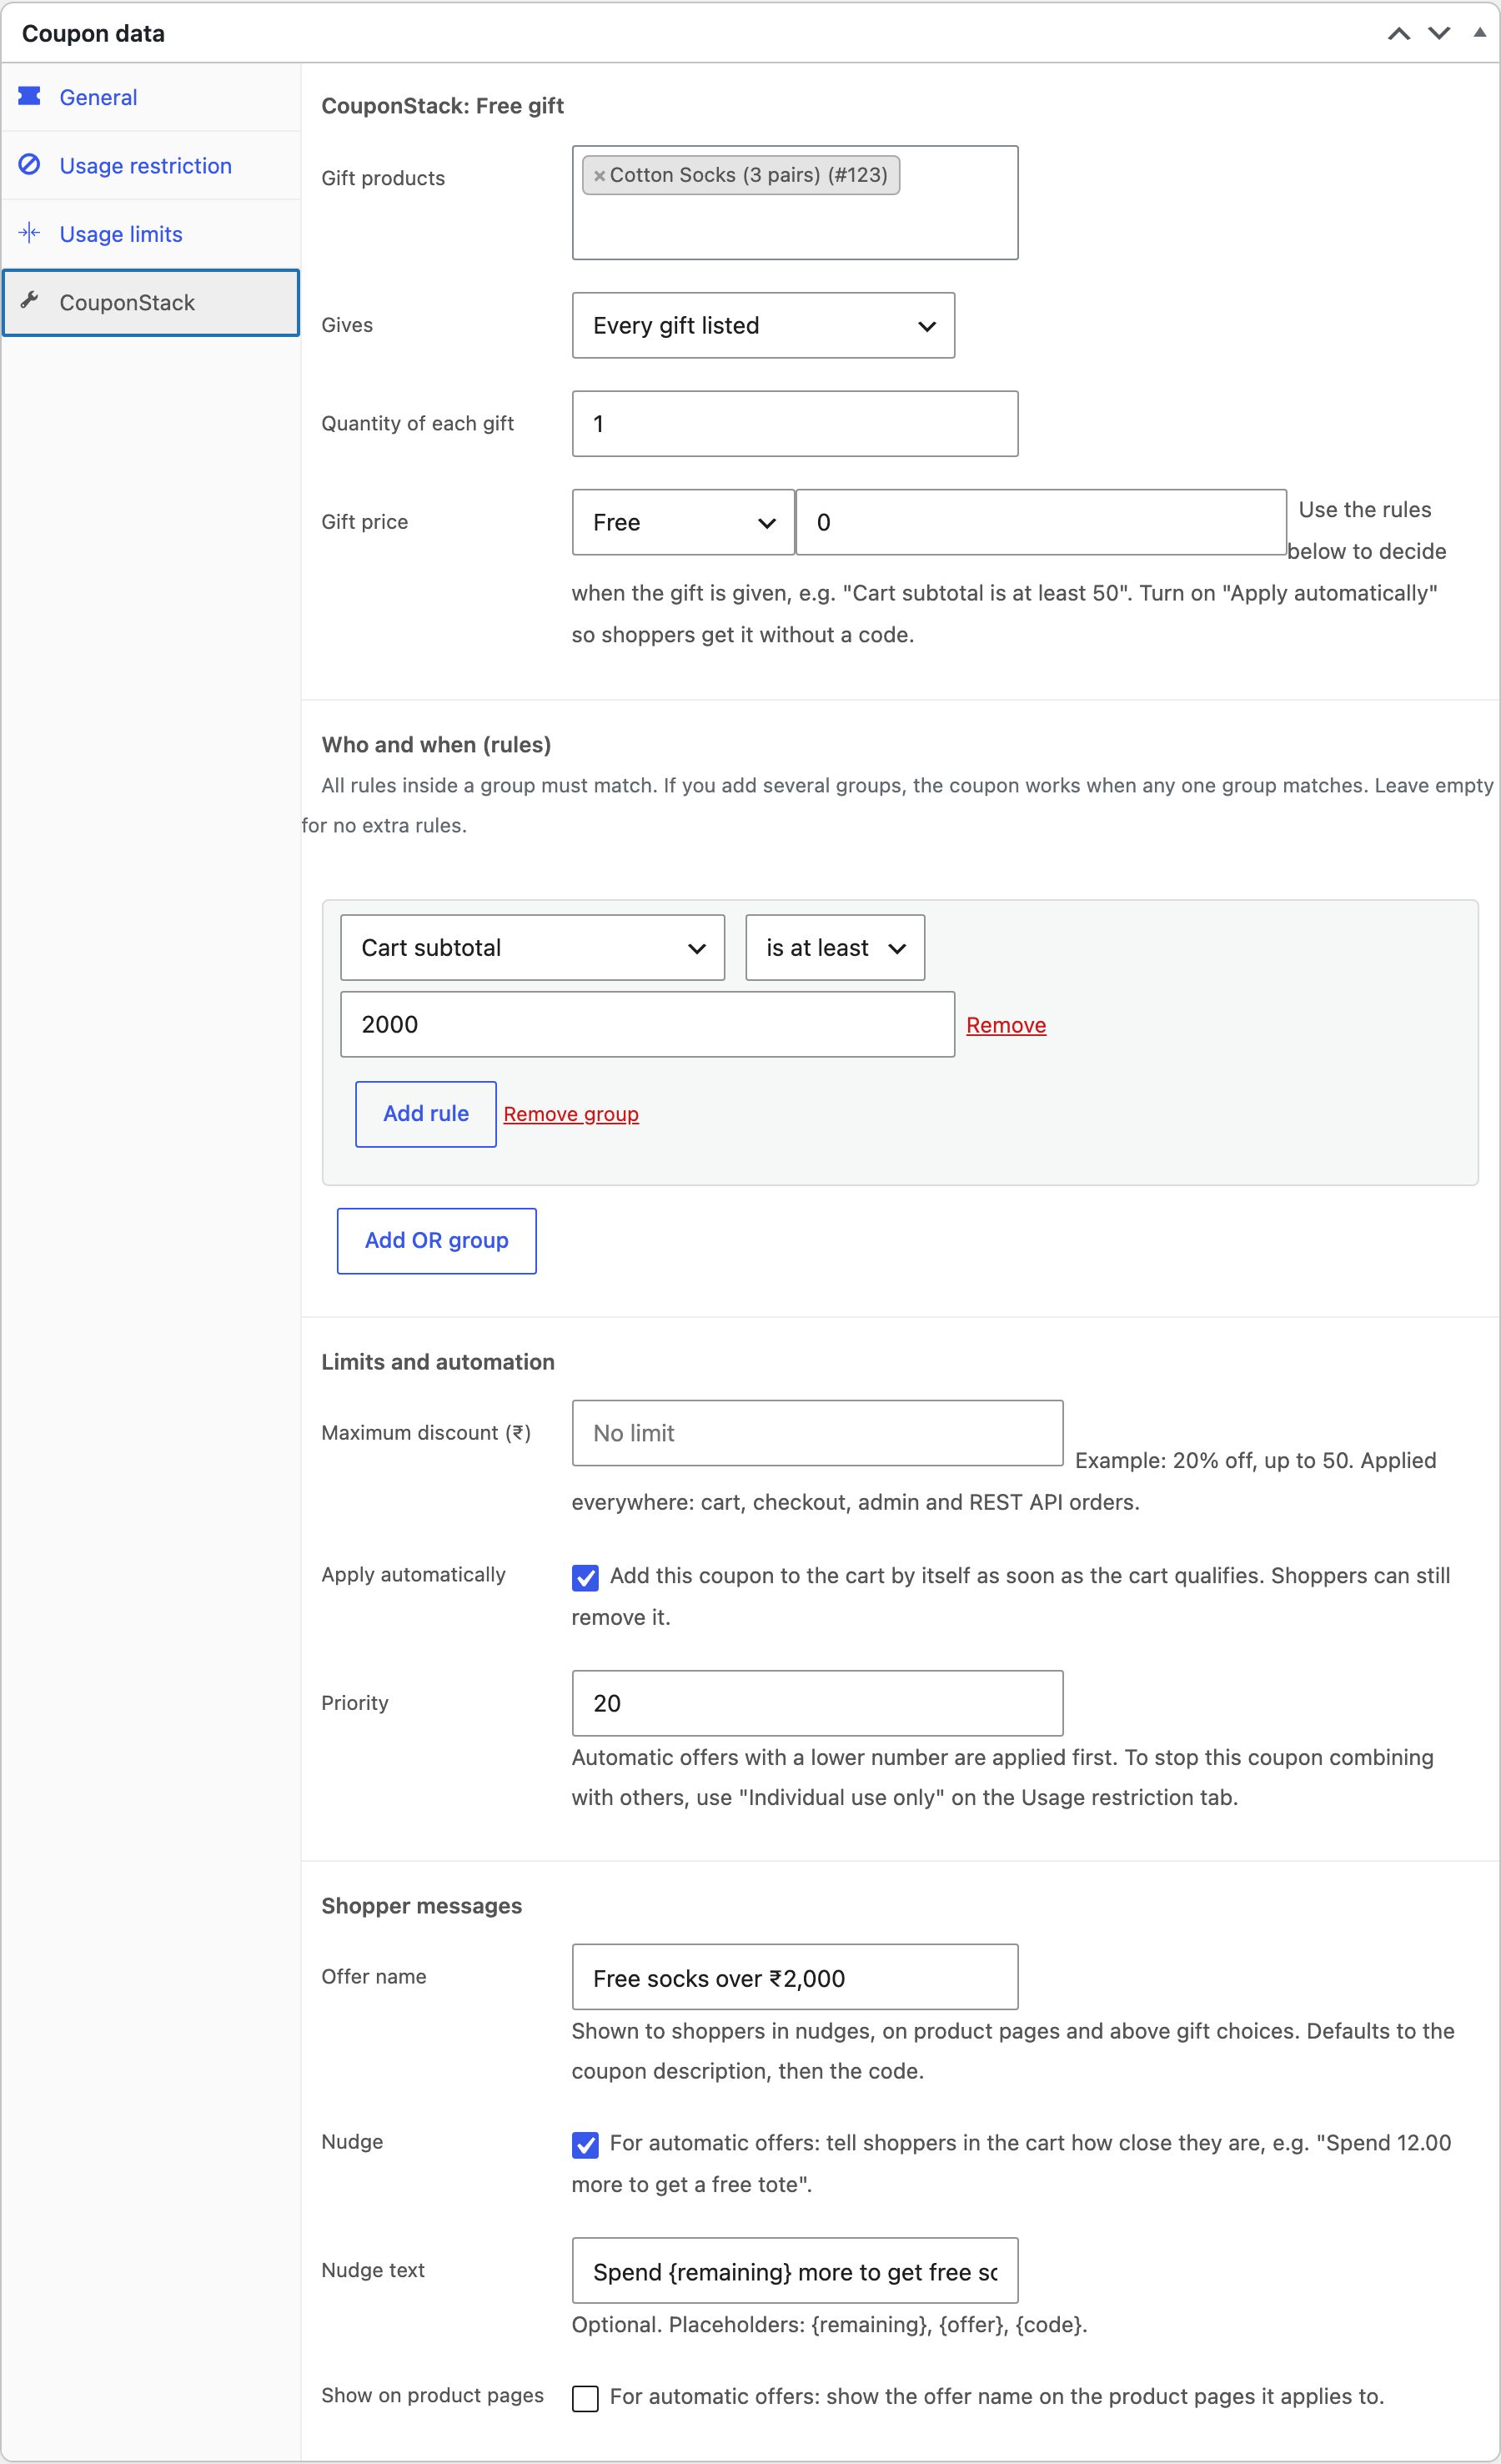Open the Cart subtotal rule dropdown
1501x2464 pixels.
(x=532, y=947)
